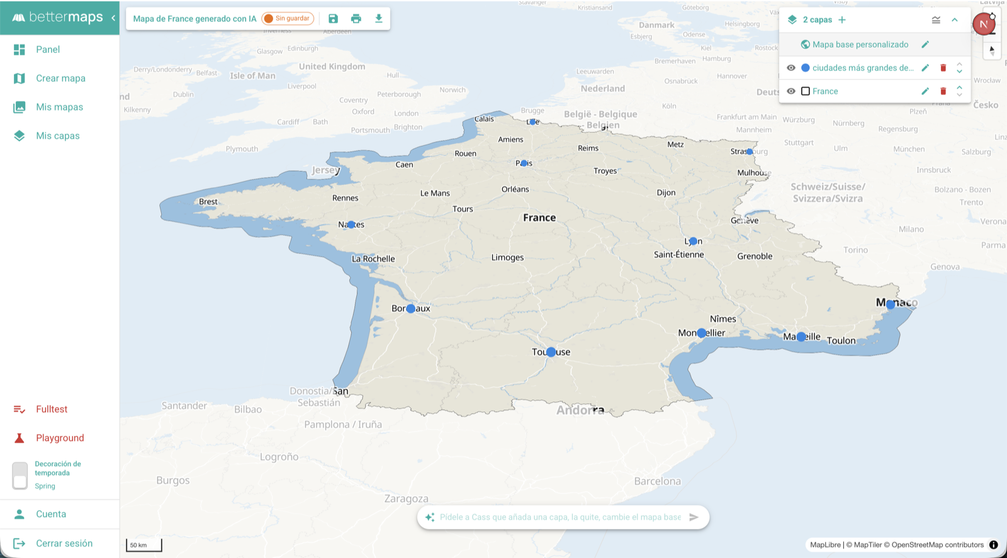
Task: Print the map with printer icon
Action: click(356, 19)
